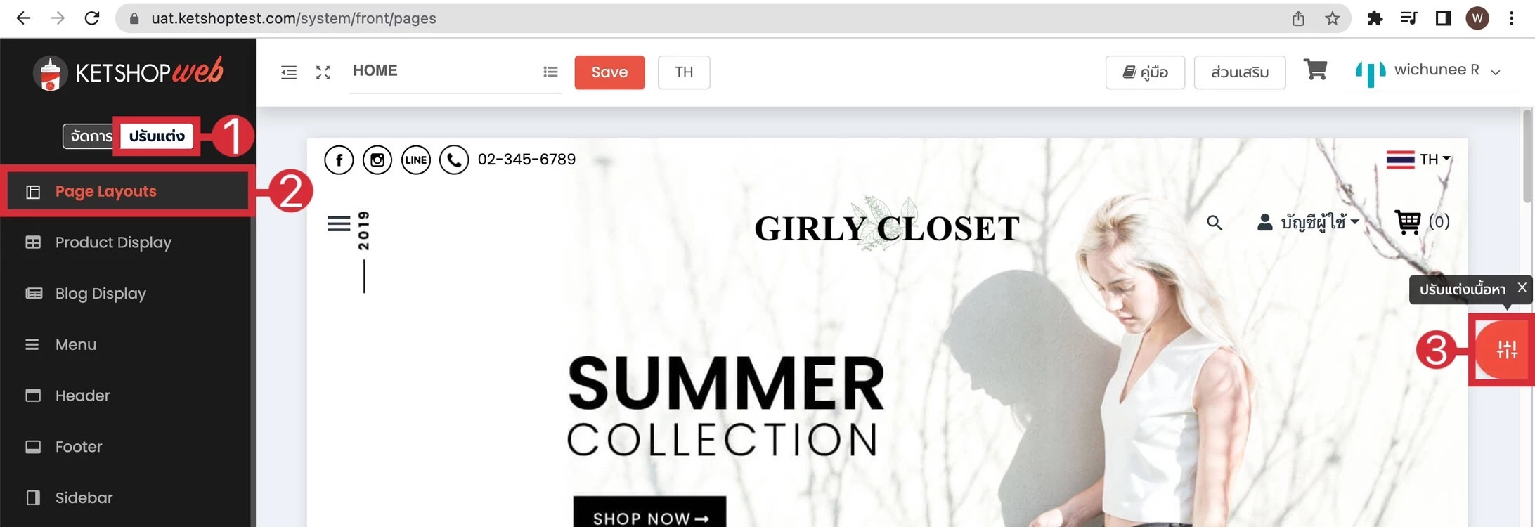Click the red Save button
Image resolution: width=1535 pixels, height=527 pixels.
click(x=609, y=72)
